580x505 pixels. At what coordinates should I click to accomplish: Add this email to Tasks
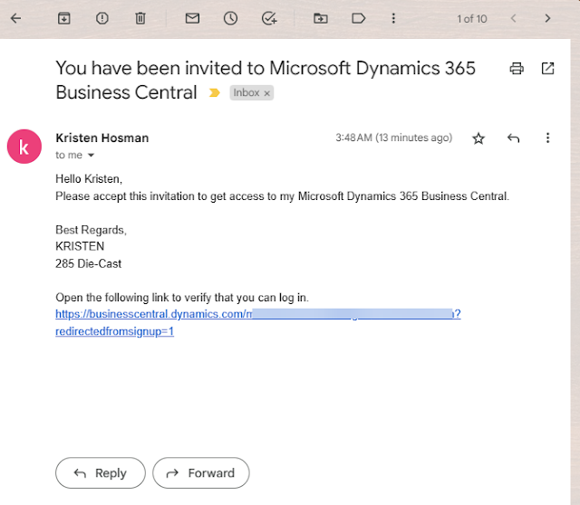[x=268, y=18]
